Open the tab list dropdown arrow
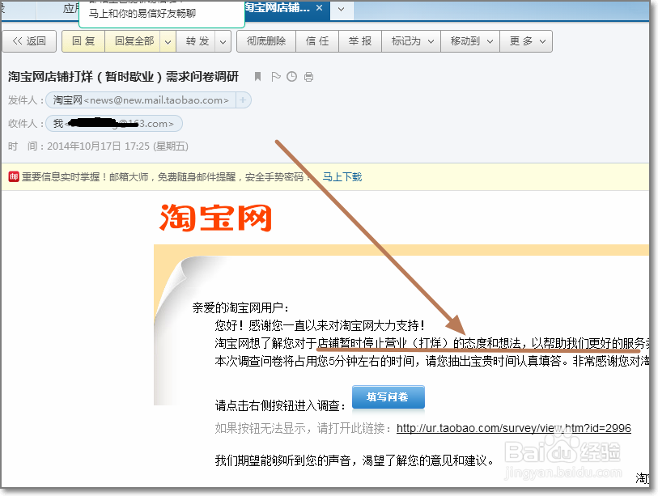658x496 pixels. (342, 9)
